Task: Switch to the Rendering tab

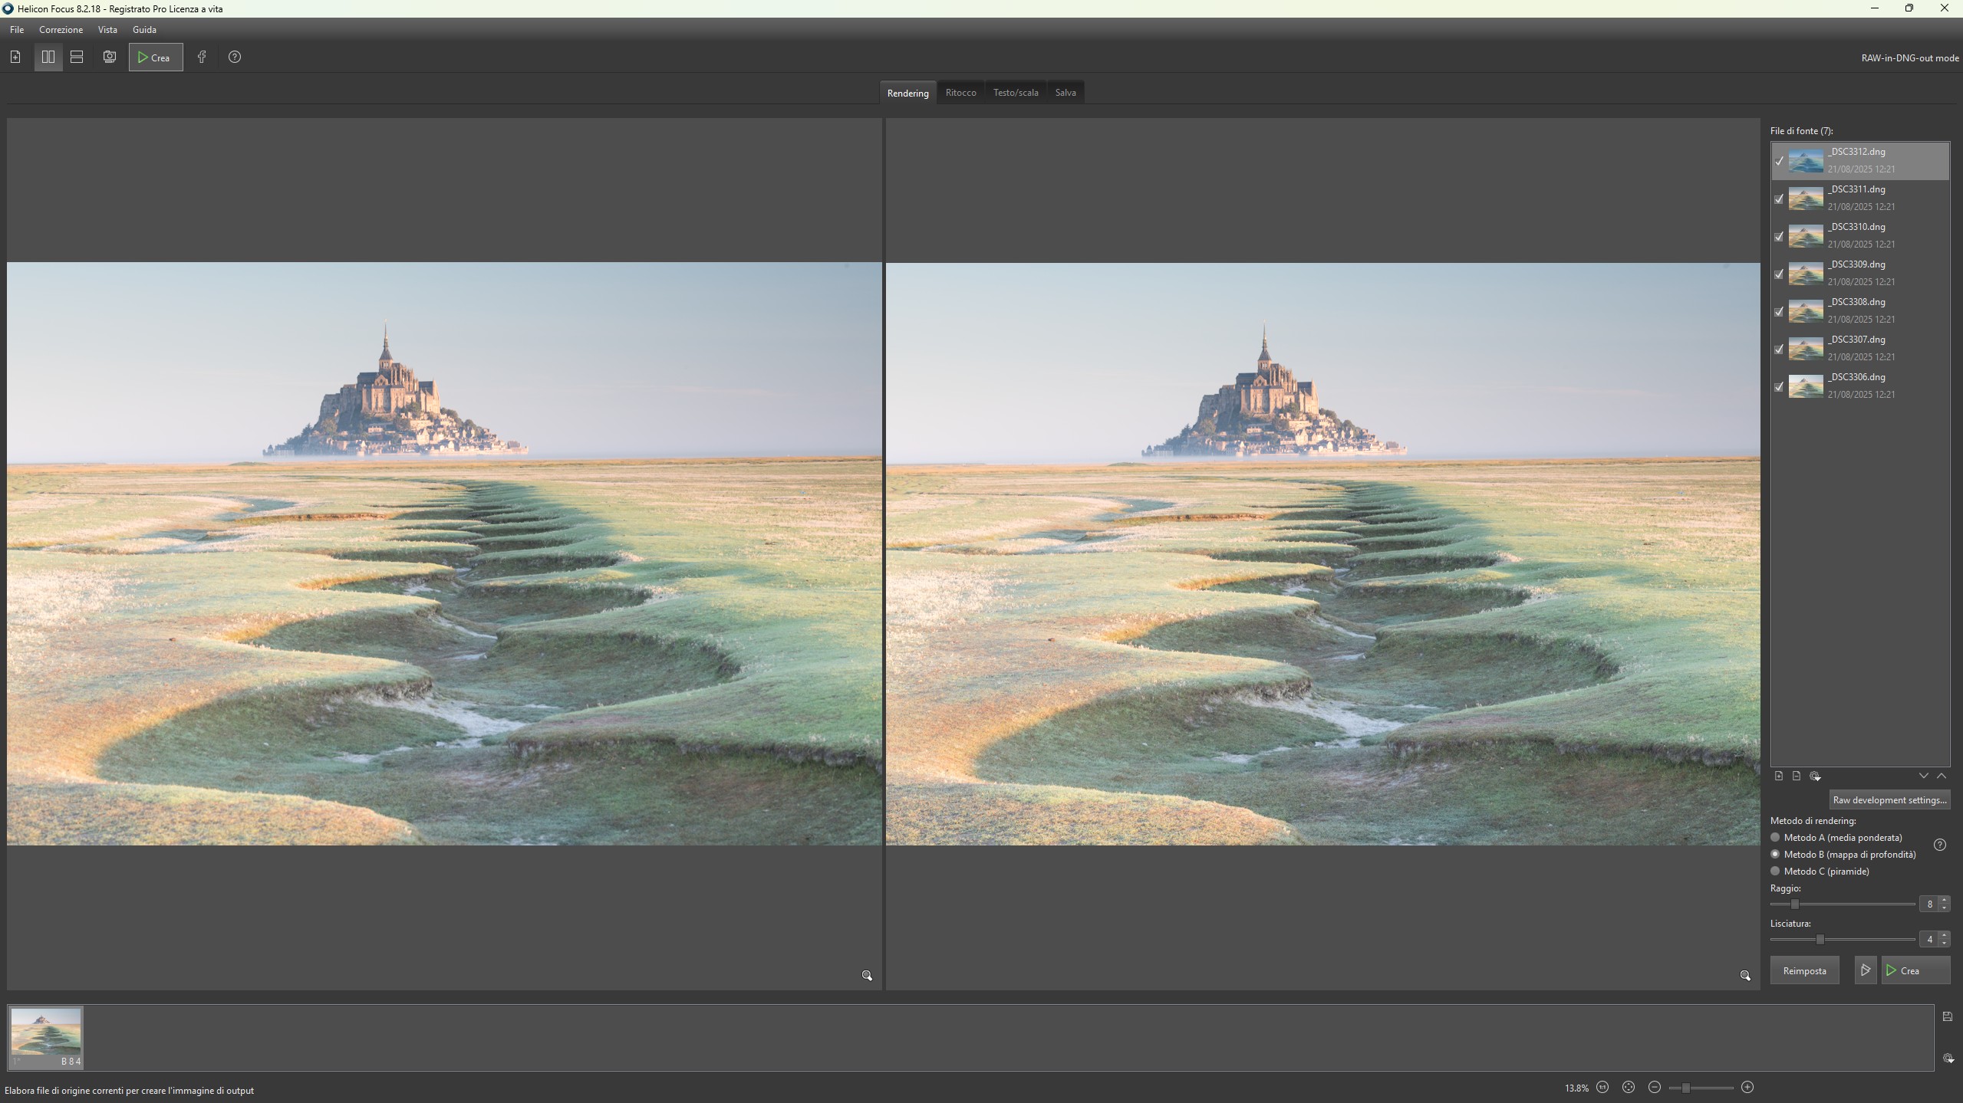Action: pos(907,93)
